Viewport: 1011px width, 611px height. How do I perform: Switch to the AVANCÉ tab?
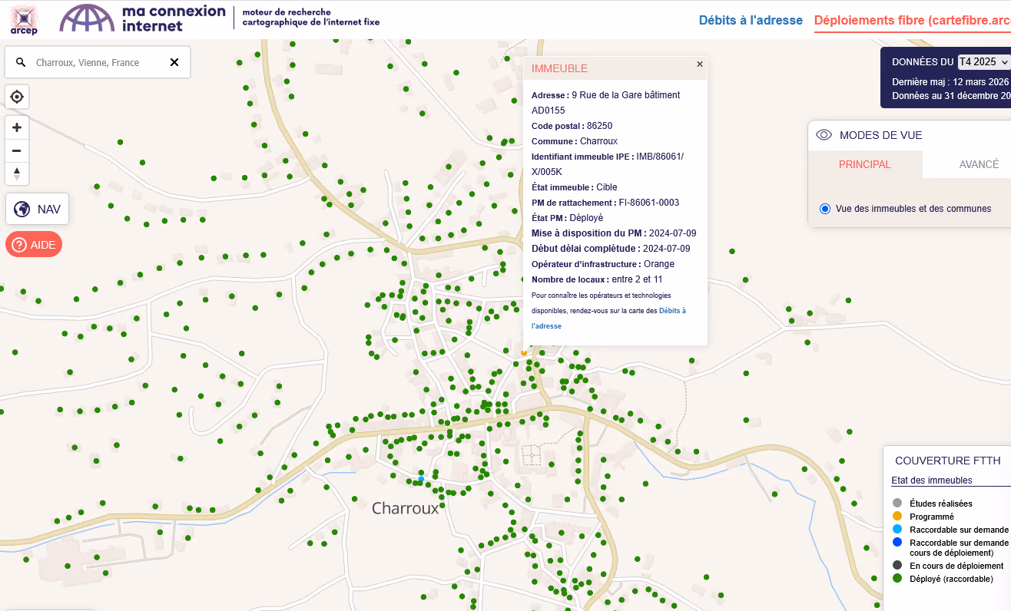coord(978,164)
